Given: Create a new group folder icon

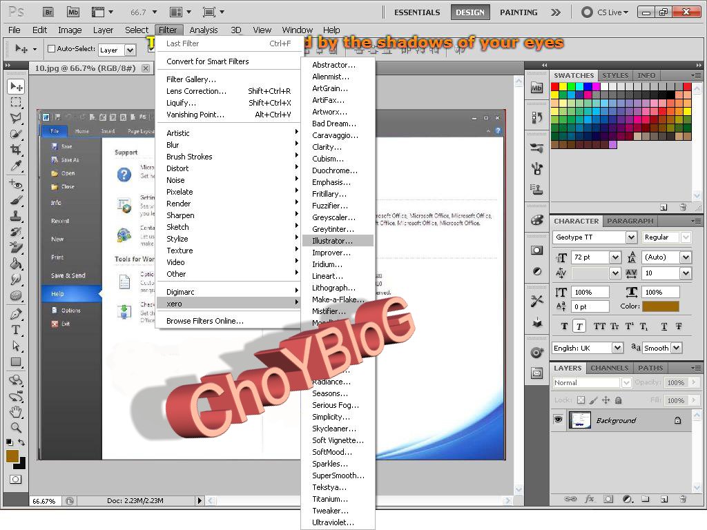Looking at the screenshot, I should 646,499.
